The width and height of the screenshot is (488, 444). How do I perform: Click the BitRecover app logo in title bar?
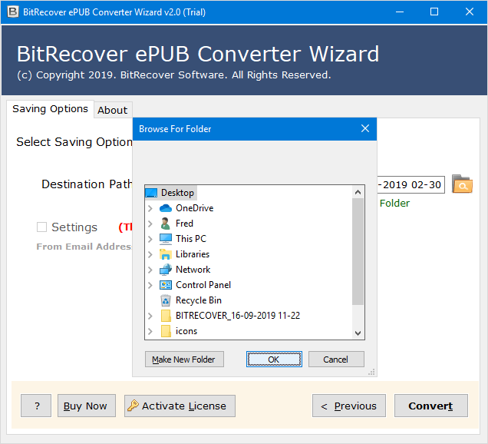[x=13, y=12]
